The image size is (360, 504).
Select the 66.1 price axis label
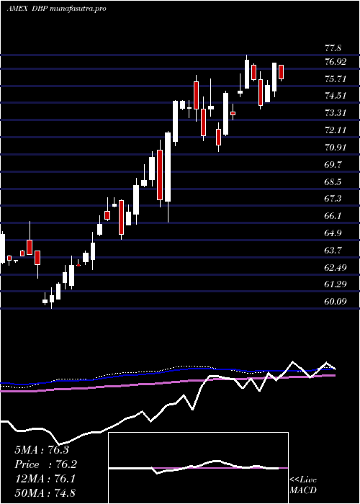coord(333,216)
